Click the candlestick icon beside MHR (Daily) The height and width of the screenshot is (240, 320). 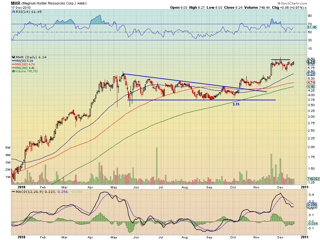pos(14,57)
